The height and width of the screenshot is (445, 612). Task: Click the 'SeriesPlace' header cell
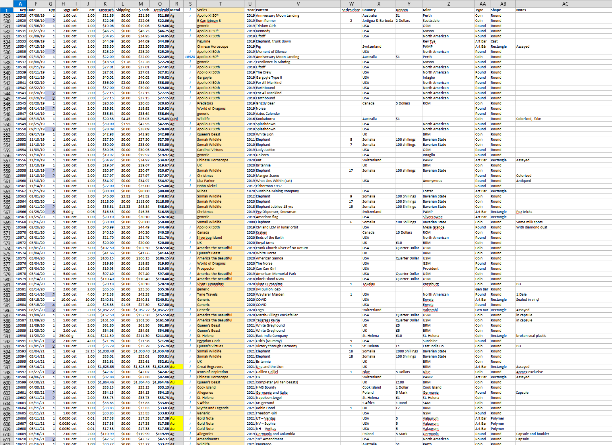pos(351,10)
